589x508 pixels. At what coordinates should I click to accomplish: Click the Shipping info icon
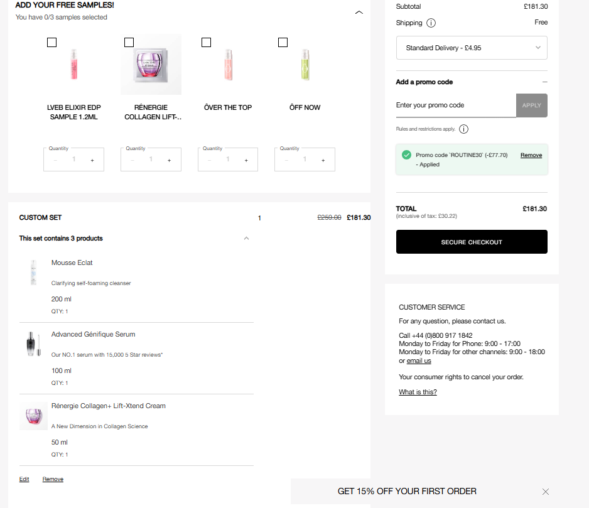[431, 23]
